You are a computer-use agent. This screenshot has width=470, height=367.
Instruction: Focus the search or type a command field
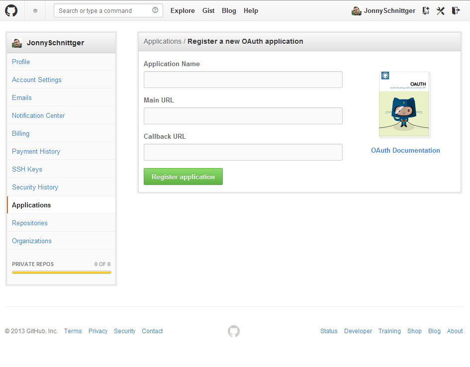click(108, 10)
